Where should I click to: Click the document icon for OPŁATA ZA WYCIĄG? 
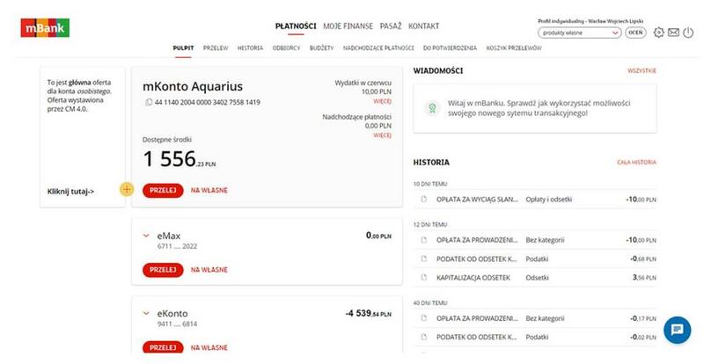423,200
